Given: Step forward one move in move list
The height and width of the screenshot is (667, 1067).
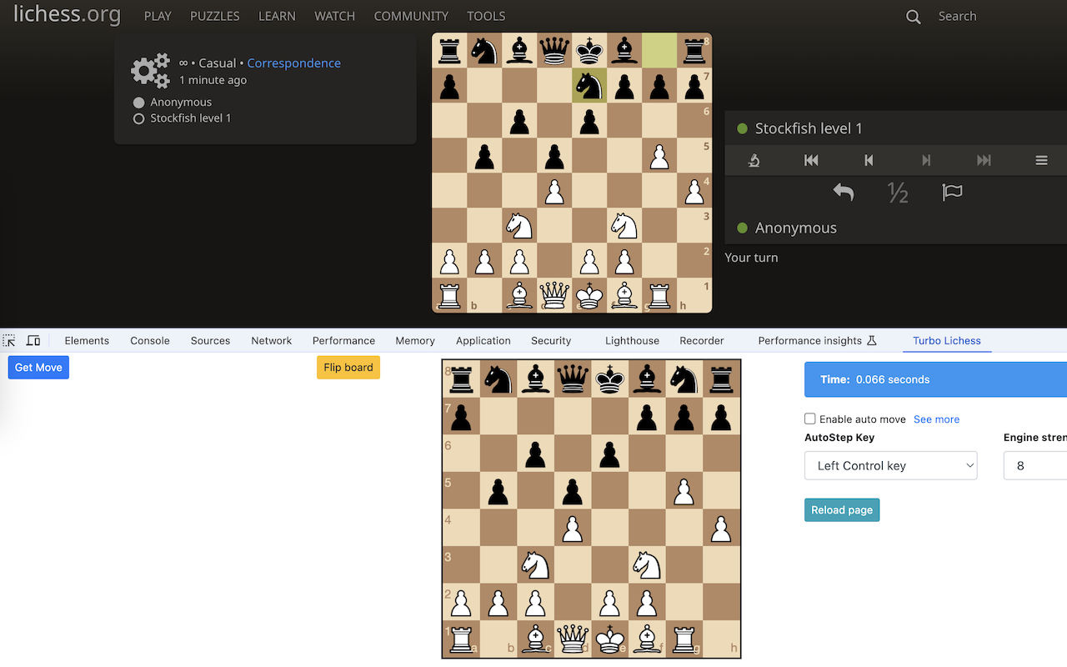Looking at the screenshot, I should 925,160.
